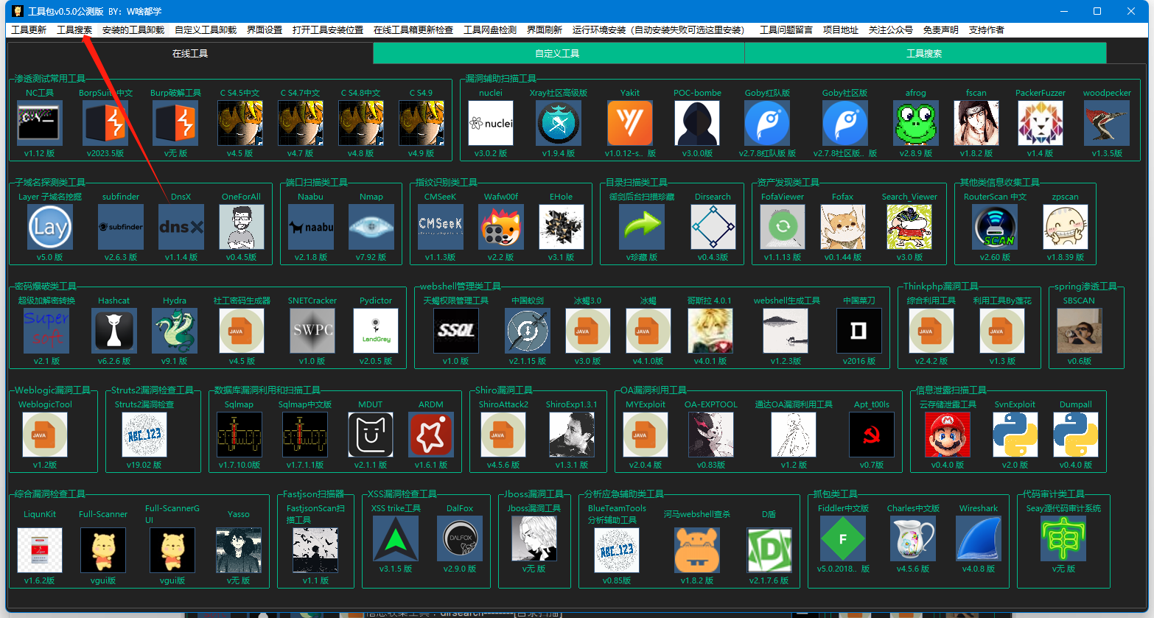Launch PackerFuzzer lion icon
Screen dimensions: 1154x618
[x=1041, y=123]
